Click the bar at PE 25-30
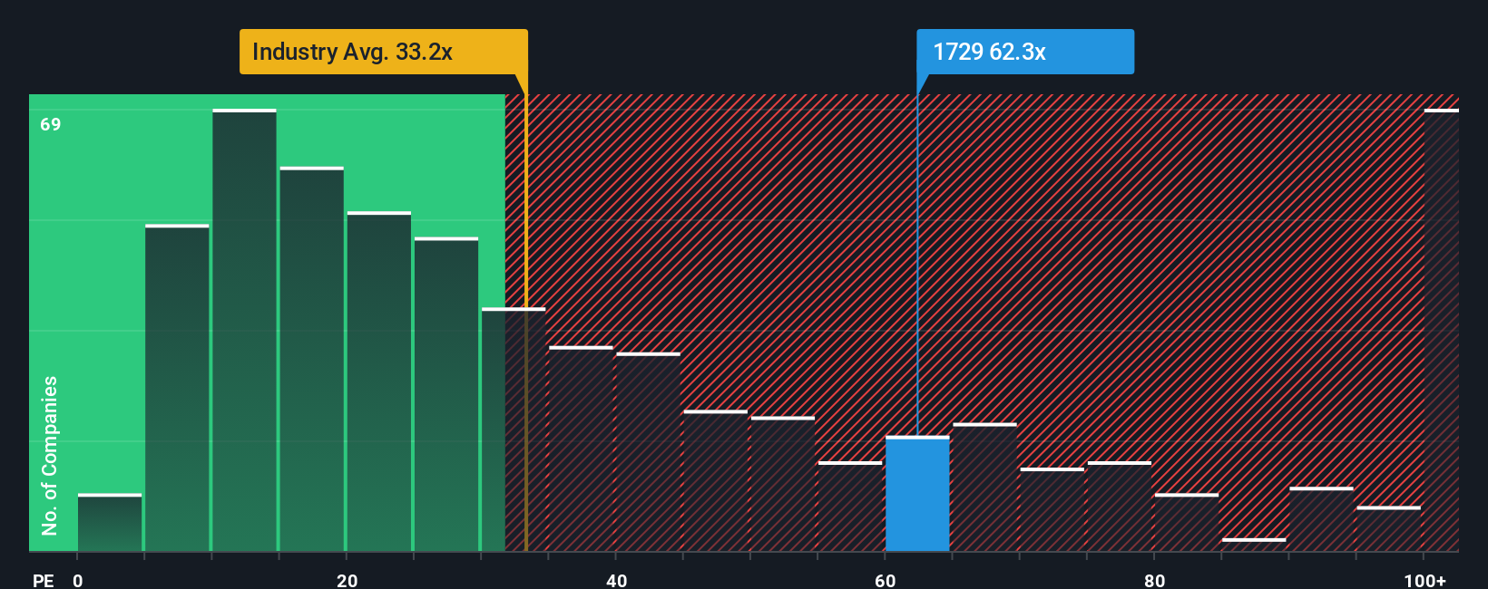Image resolution: width=1488 pixels, height=589 pixels. (x=446, y=394)
